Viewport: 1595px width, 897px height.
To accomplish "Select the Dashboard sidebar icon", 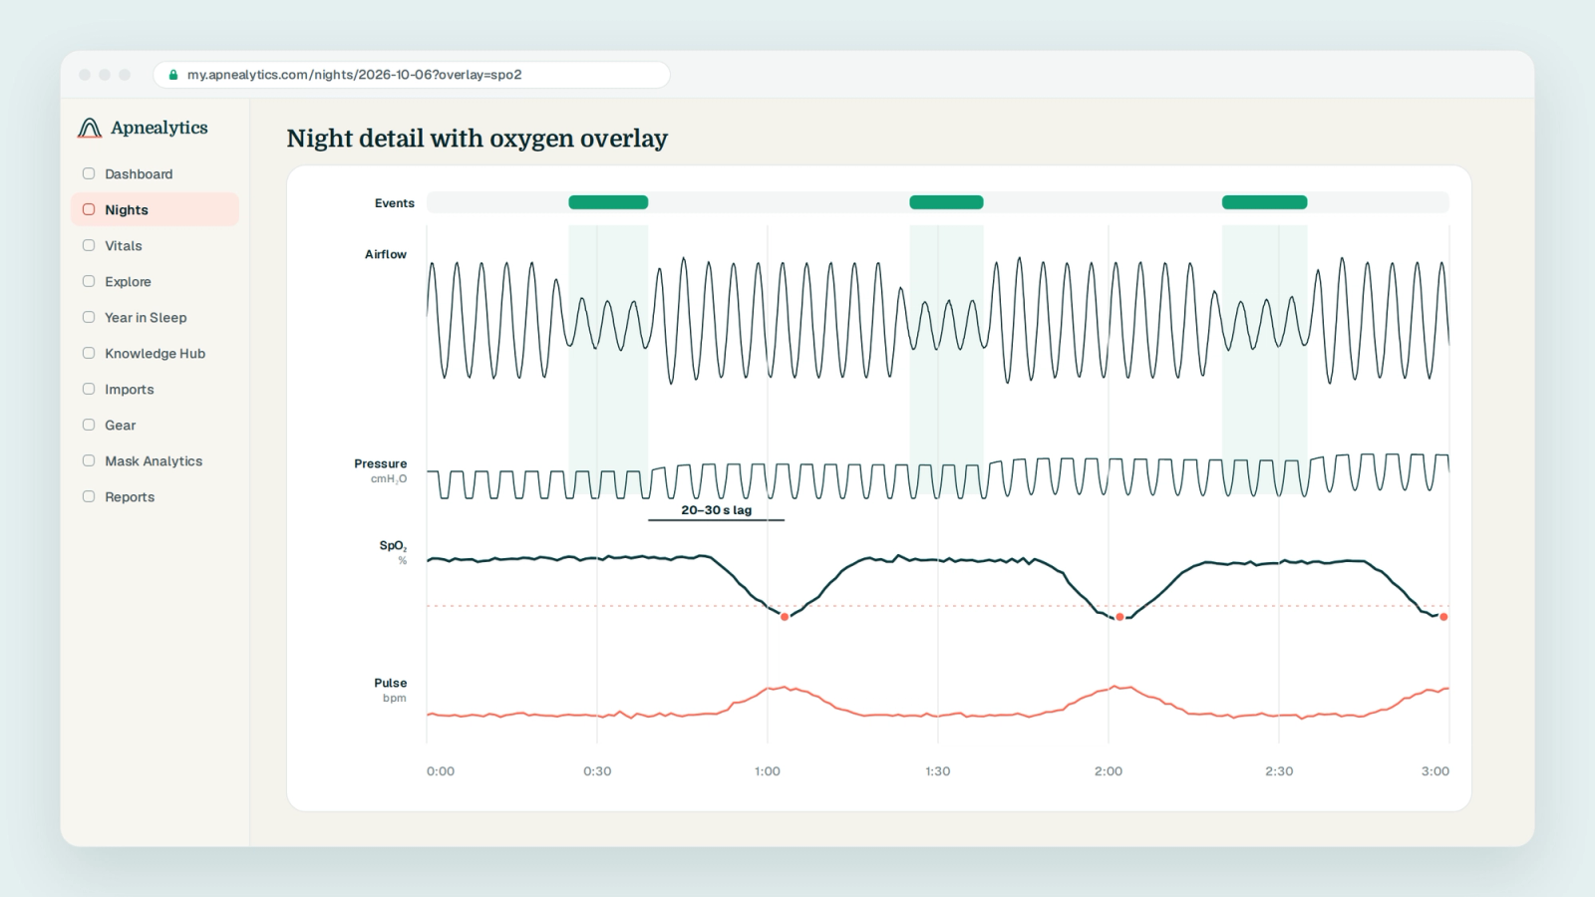I will [x=89, y=173].
